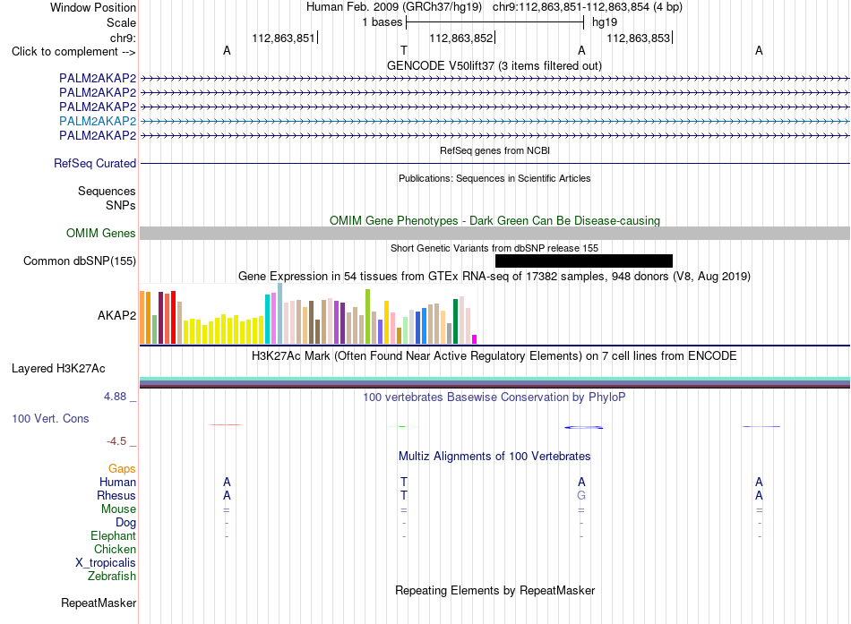Screen dimensions: 851x624
Task: Open the OMIM Genes track label
Action: [101, 234]
